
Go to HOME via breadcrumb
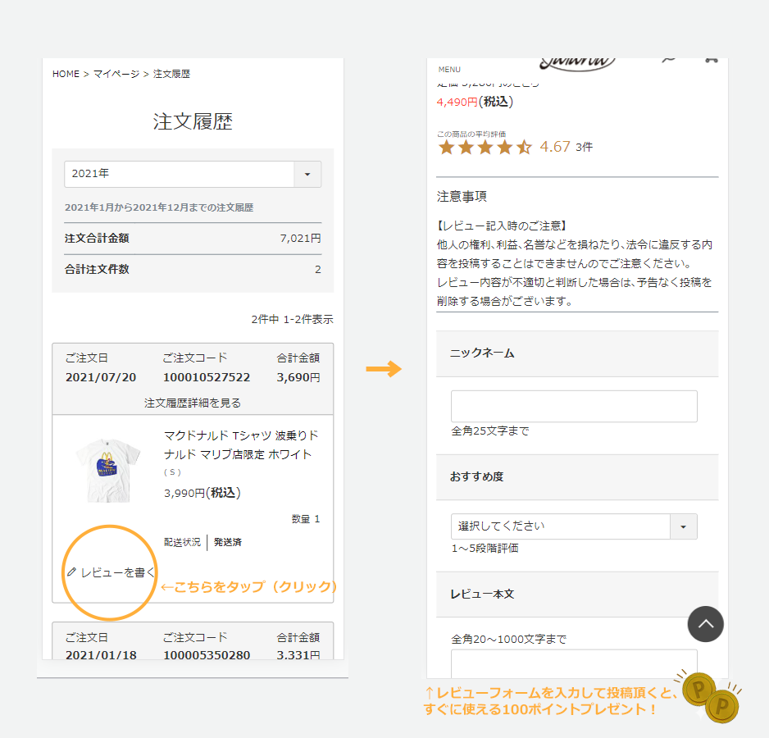[x=66, y=74]
